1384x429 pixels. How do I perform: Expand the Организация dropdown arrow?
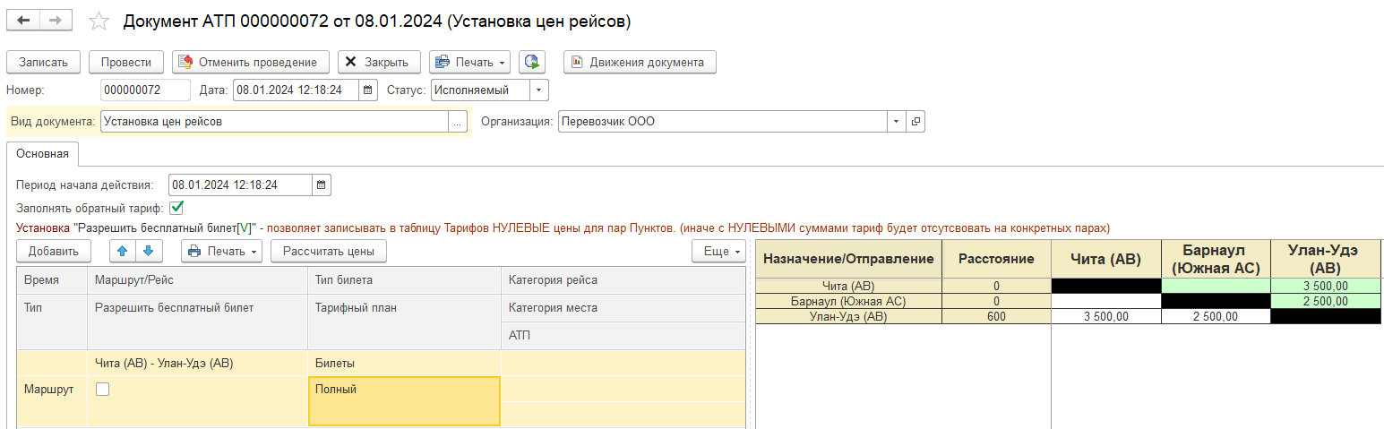897,122
